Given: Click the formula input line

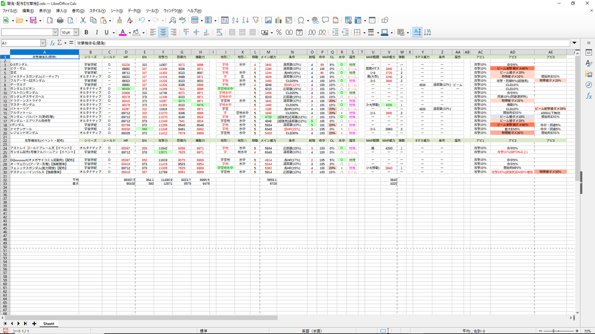Looking at the screenshot, I should coord(322,43).
